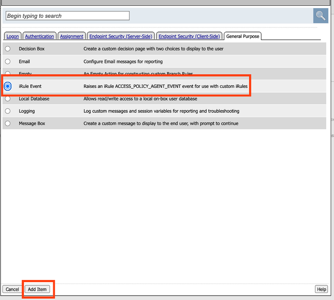
Task: Click the Message Box row label
Action: click(32, 123)
